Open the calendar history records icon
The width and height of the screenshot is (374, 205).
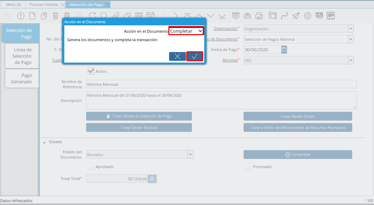(150, 15)
